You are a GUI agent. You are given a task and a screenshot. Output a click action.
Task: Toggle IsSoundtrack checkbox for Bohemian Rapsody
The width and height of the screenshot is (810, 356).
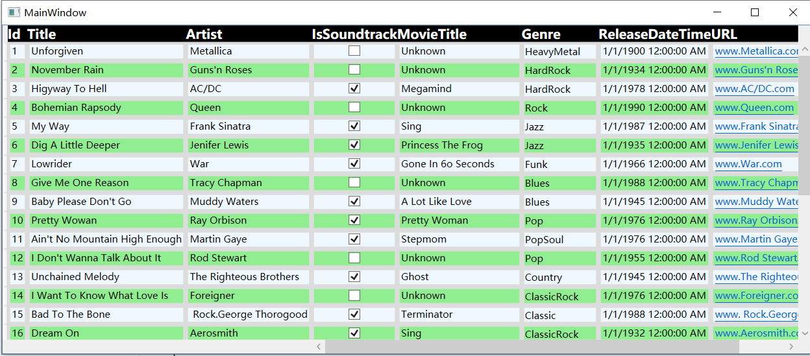pos(354,107)
